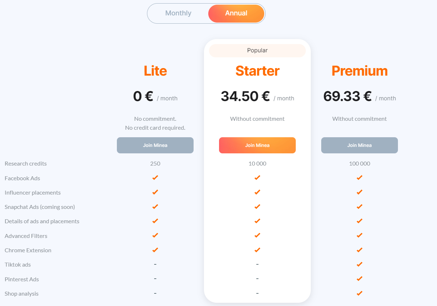Click the Premium plan title
The height and width of the screenshot is (306, 437).
coord(360,71)
